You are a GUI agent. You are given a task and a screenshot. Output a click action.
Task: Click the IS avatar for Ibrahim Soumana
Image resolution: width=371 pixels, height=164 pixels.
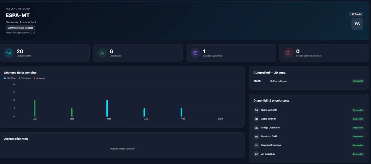coord(256,145)
